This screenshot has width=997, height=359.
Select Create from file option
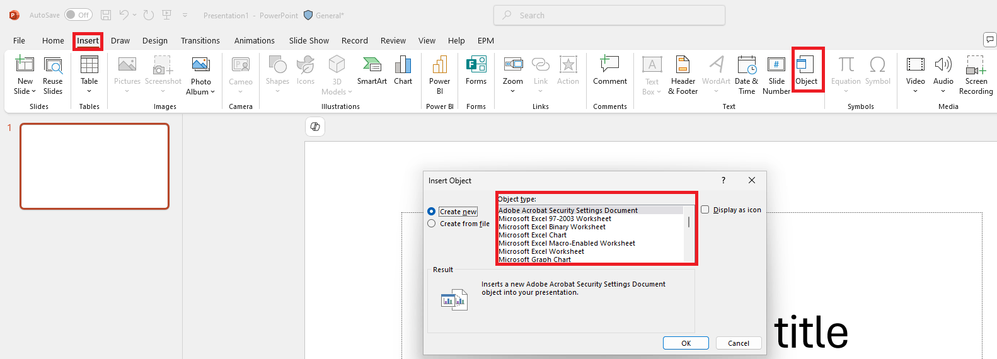tap(458, 224)
